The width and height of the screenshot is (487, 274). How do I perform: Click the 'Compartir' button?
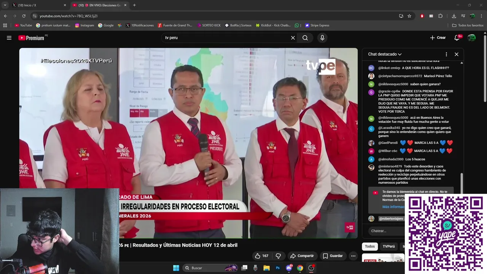302,256
